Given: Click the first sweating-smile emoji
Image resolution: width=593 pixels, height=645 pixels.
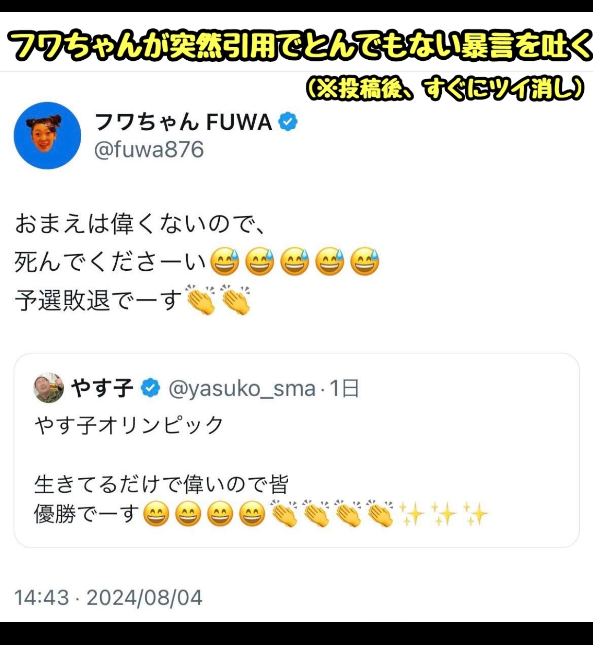Looking at the screenshot, I should tap(225, 261).
